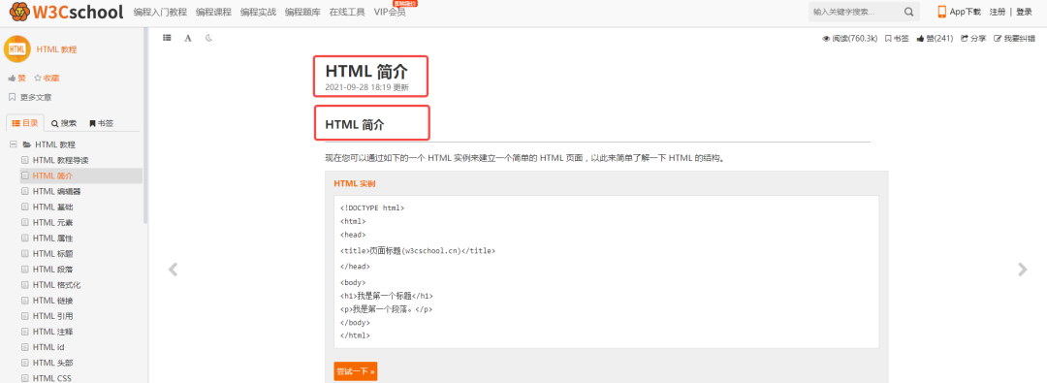Open HTML 教程导读 in tree
Image resolution: width=1047 pixels, height=383 pixels.
[x=61, y=160]
